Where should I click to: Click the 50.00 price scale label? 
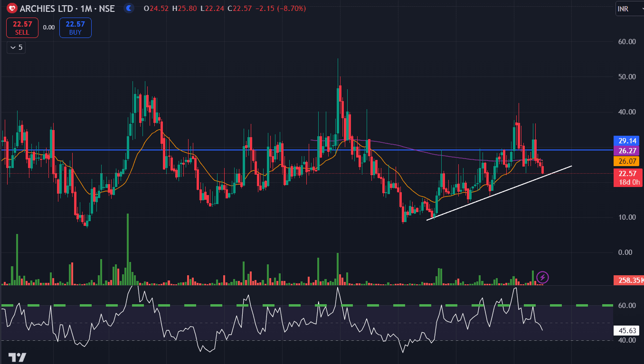(627, 77)
